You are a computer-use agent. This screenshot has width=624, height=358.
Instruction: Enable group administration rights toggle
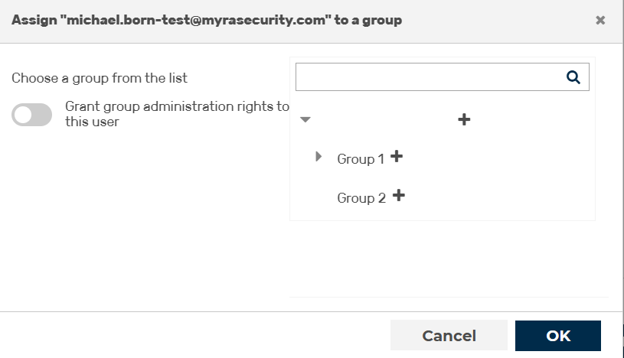(32, 115)
